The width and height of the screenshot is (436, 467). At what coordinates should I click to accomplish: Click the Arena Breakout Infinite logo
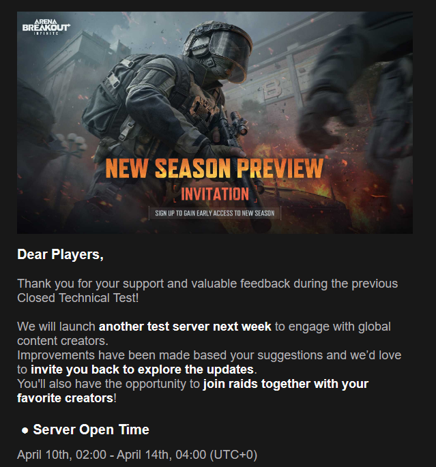[x=46, y=27]
